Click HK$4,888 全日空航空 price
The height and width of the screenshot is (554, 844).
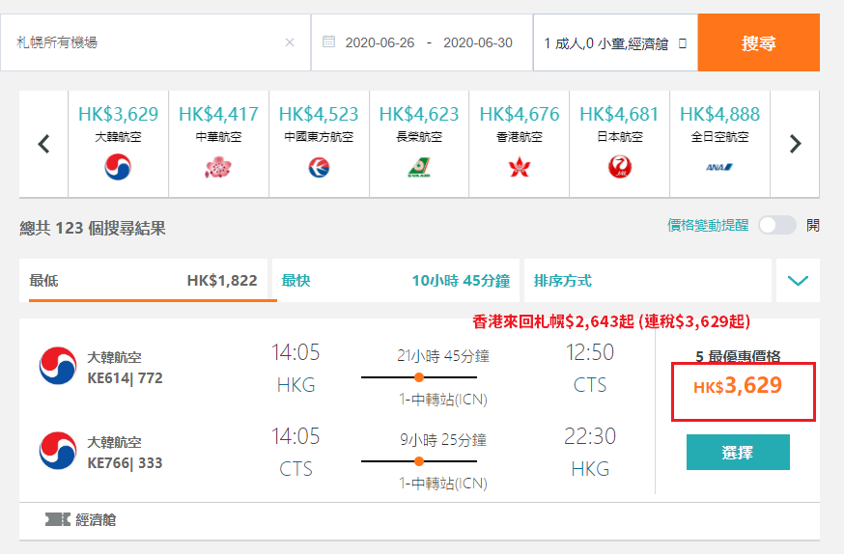pos(719,114)
